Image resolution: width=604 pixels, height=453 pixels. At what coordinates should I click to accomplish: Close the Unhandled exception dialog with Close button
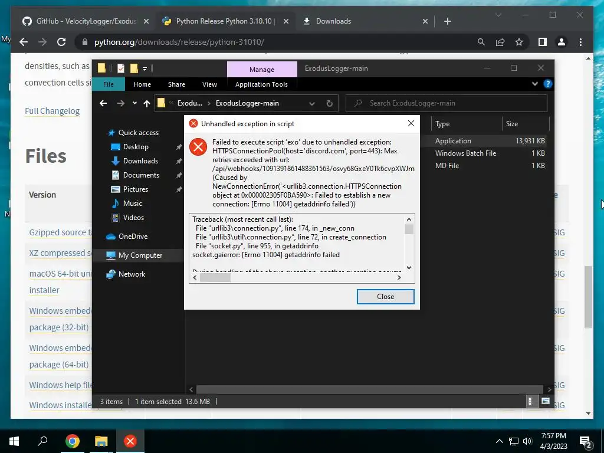click(x=385, y=297)
